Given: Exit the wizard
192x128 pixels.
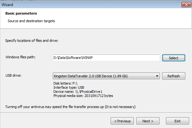Looking at the screenshot, I should click(177, 121).
